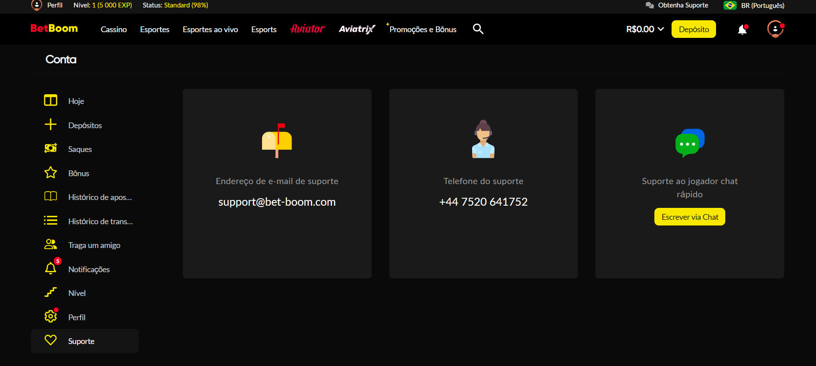
Task: Click the Perfil link in top bar
Action: (x=55, y=5)
